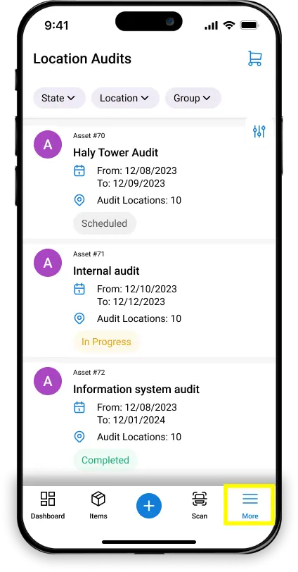The image size is (298, 572).
Task: Go to the Items tab
Action: (98, 505)
